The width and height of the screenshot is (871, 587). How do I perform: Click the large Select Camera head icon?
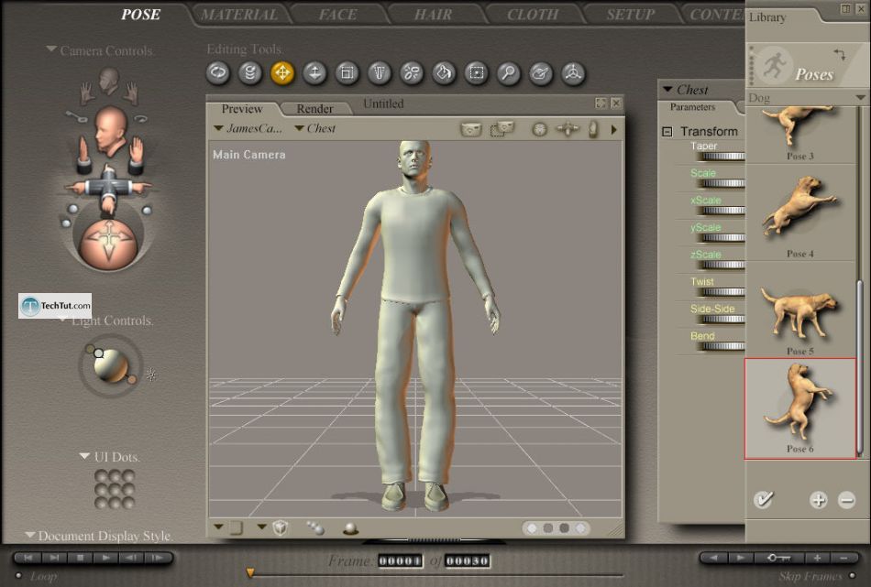coord(111,132)
